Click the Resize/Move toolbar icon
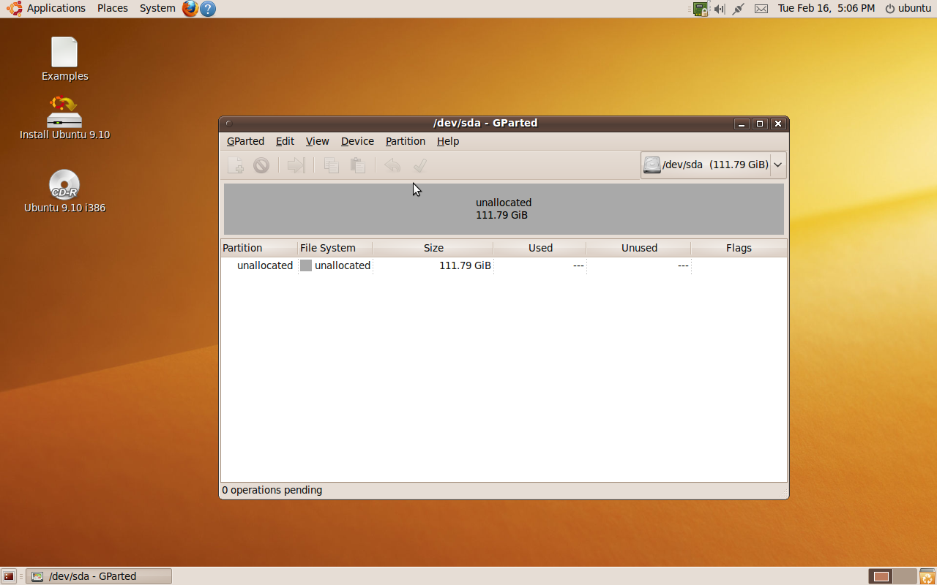Image resolution: width=937 pixels, height=585 pixels. pos(296,165)
